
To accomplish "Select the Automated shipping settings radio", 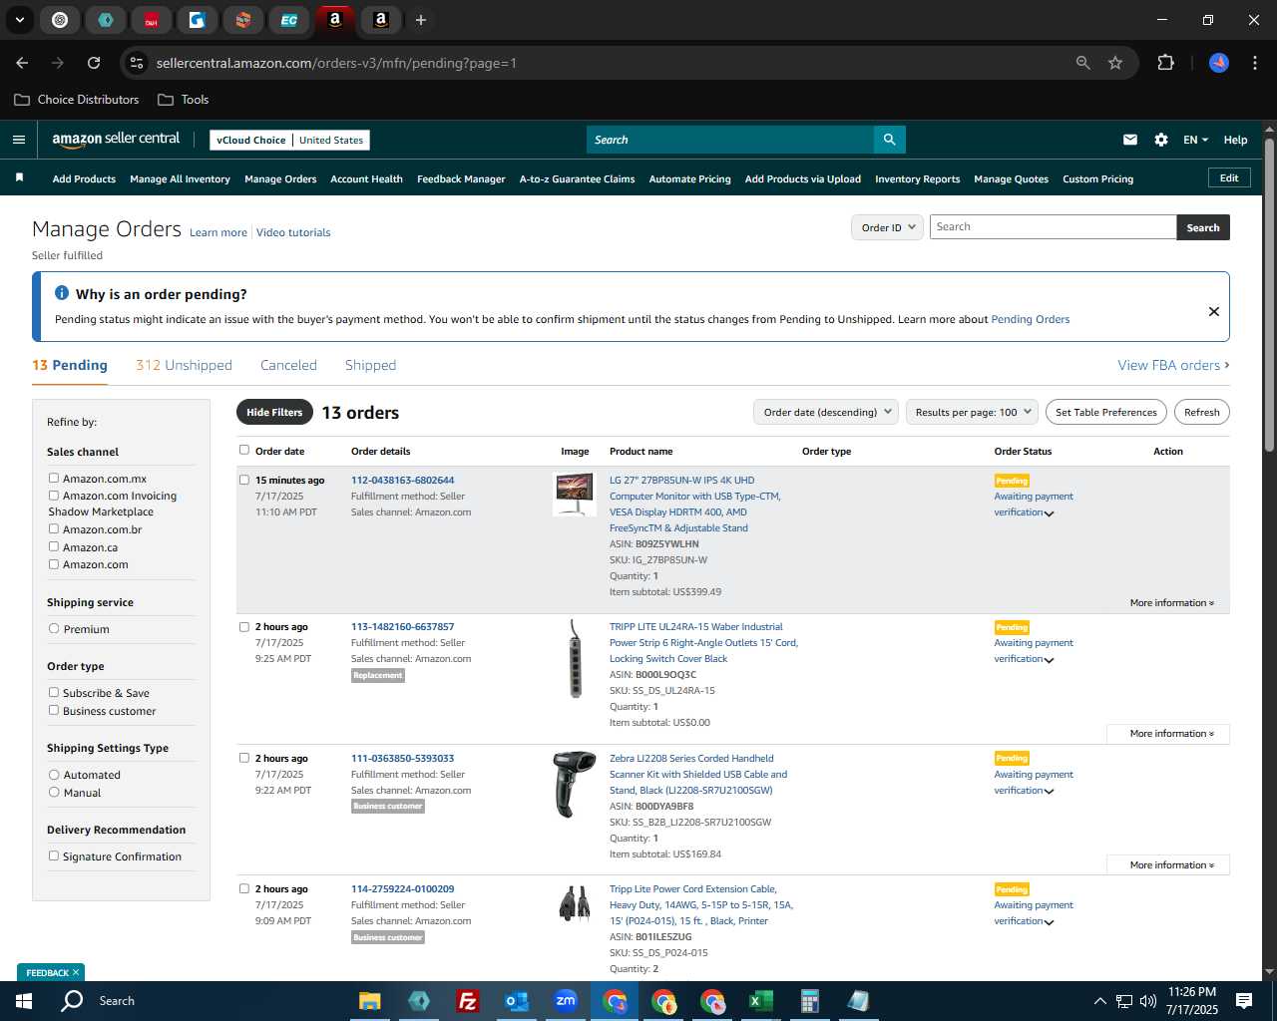I will [x=54, y=774].
